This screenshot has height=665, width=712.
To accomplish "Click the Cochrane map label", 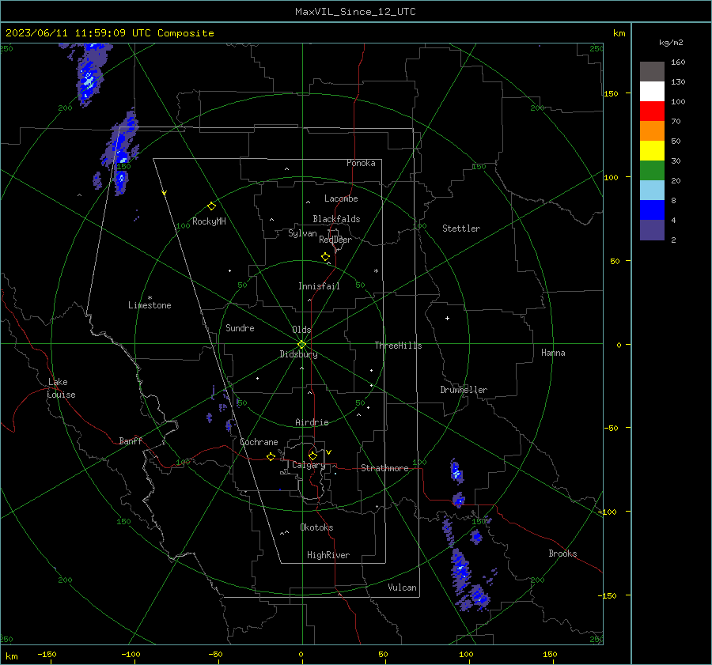I will pos(259,442).
